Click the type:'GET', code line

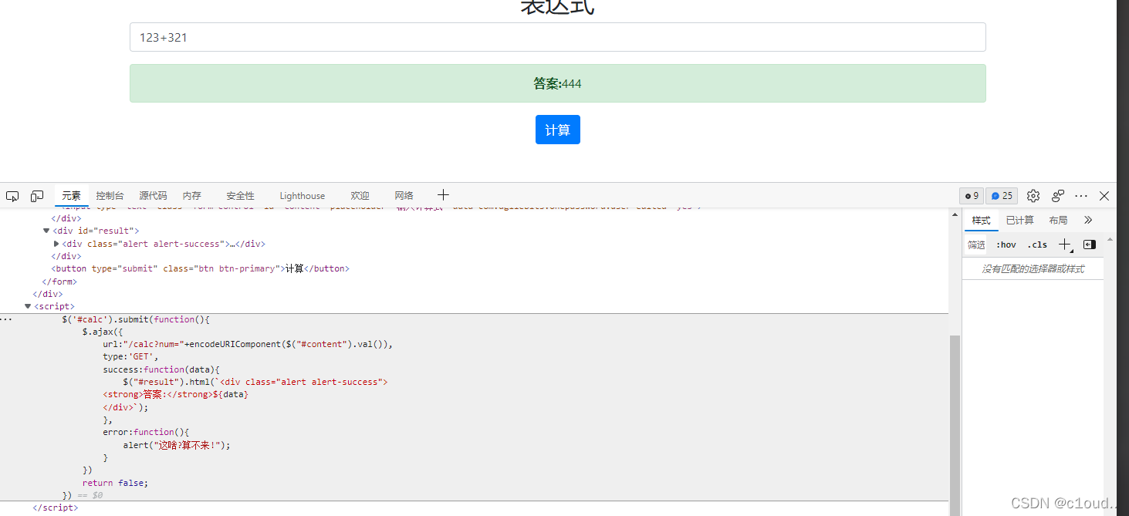click(130, 357)
